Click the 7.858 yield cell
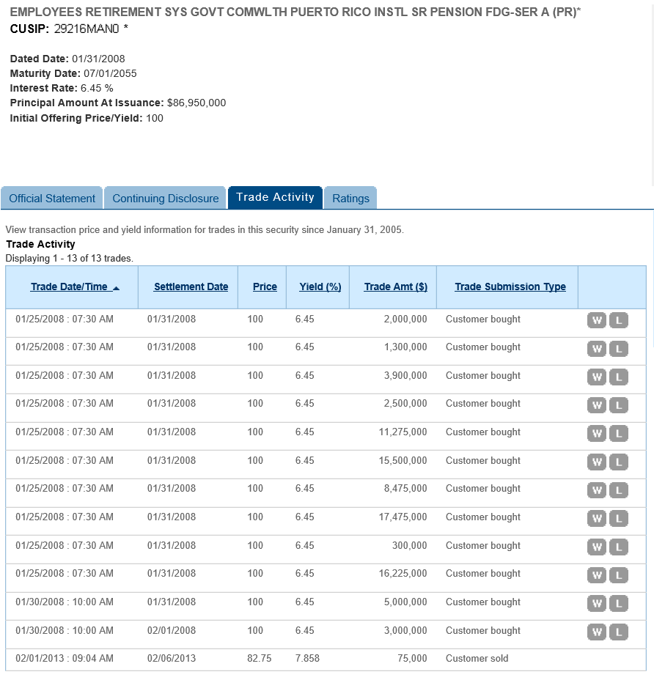Screen dimensions: 654x680 [x=307, y=658]
